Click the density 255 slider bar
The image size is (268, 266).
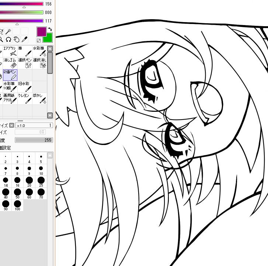point(34,140)
